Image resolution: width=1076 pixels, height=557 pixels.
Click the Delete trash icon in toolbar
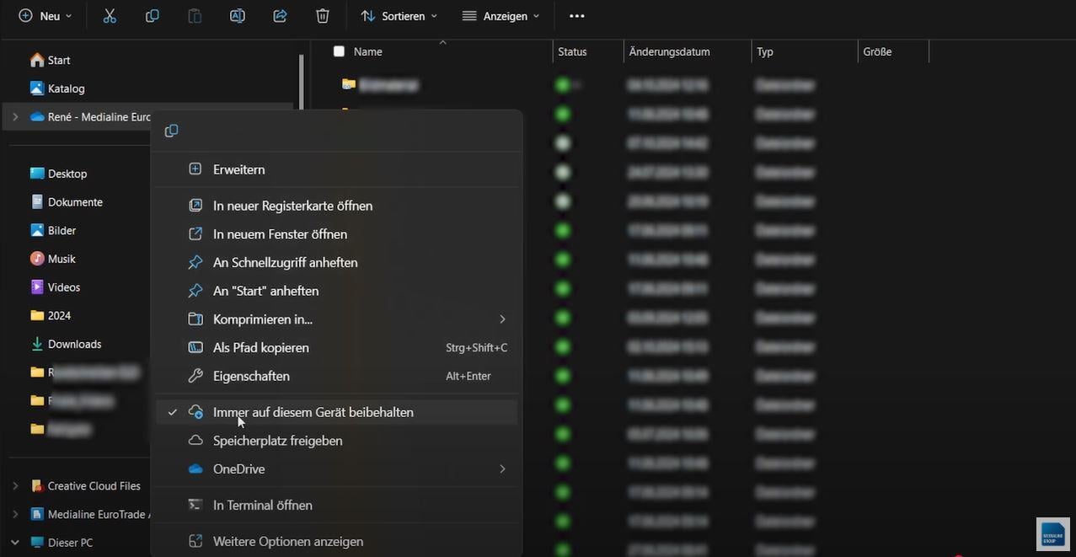click(323, 16)
